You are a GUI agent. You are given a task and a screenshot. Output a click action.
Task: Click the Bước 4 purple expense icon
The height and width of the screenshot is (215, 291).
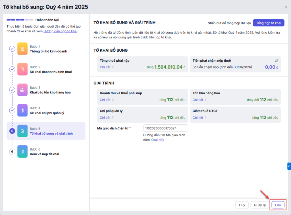pos(22,110)
